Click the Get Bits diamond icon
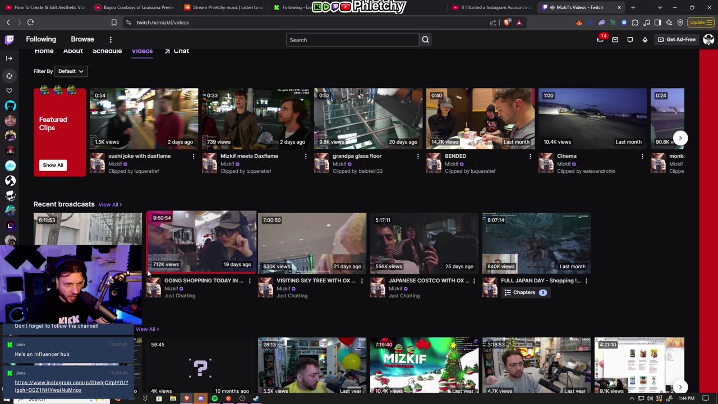 (645, 40)
